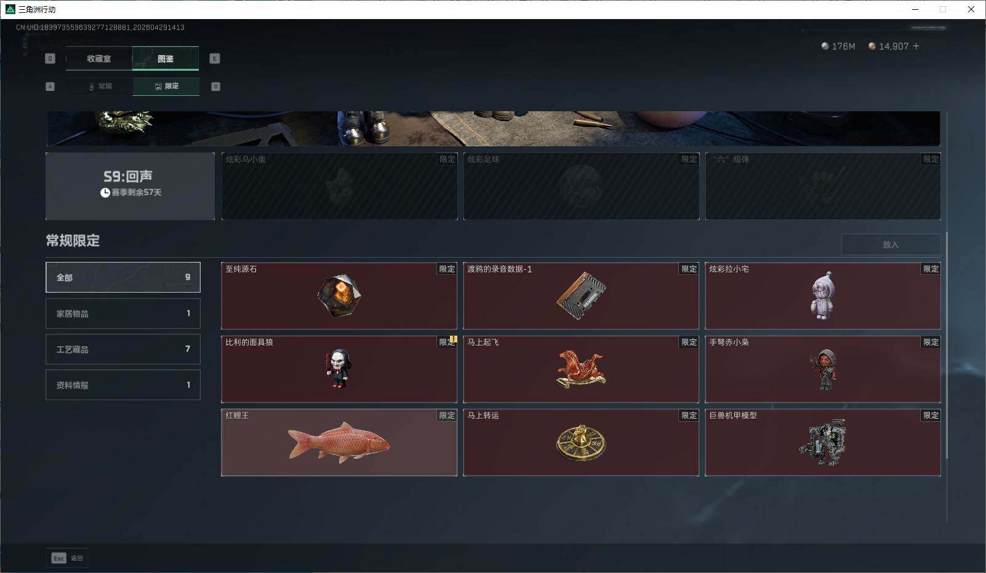Image resolution: width=986 pixels, height=573 pixels.
Task: Switch to the 收藏室 tab
Action: click(99, 58)
